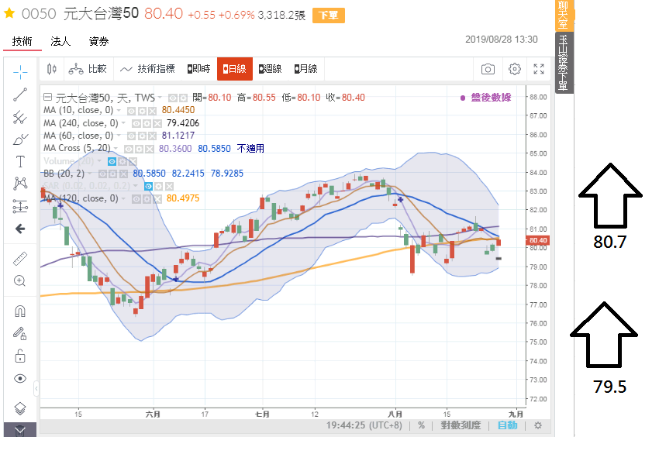The width and height of the screenshot is (659, 461).
Task: Select the text annotation tool
Action: coord(20,161)
